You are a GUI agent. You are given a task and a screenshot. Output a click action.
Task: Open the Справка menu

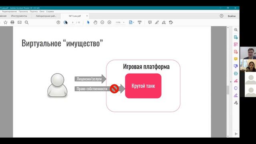(x=50, y=12)
